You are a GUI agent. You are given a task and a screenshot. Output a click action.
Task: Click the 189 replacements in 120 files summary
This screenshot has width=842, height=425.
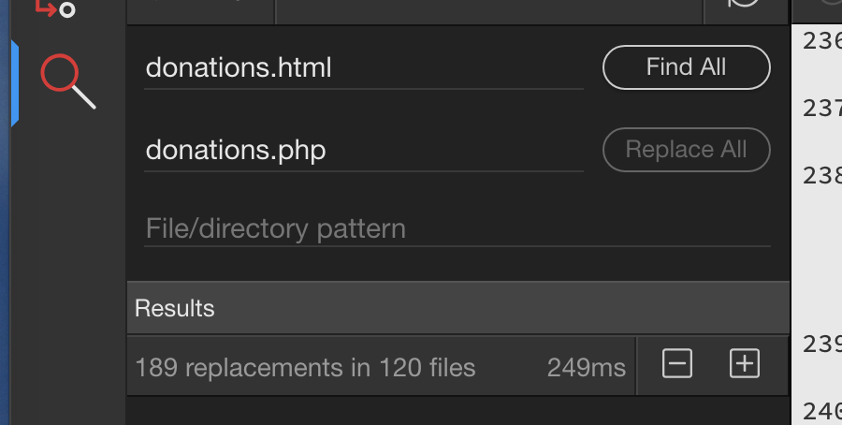(305, 368)
